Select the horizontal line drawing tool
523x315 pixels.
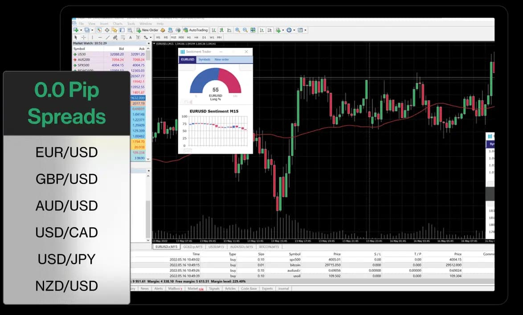click(x=100, y=37)
